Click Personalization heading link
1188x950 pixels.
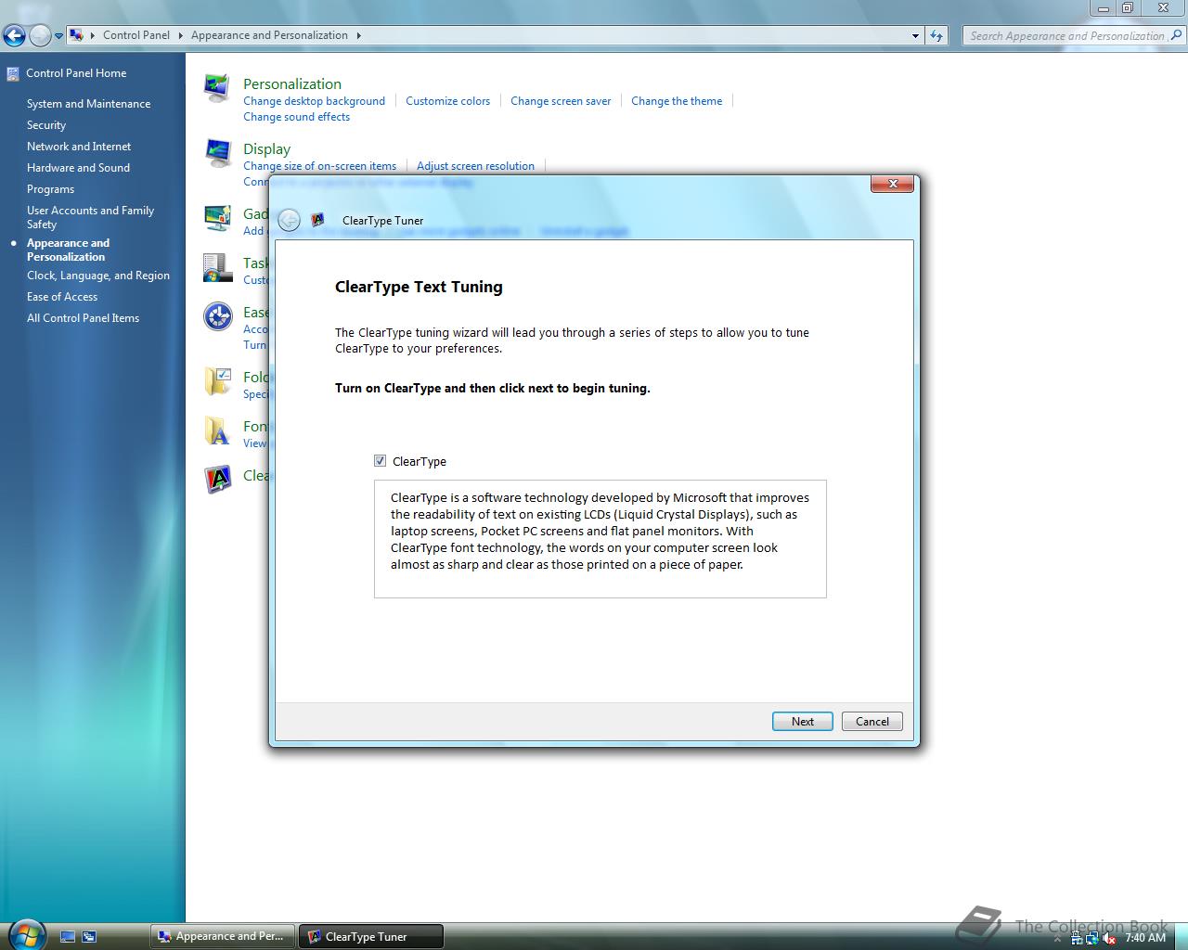[292, 83]
